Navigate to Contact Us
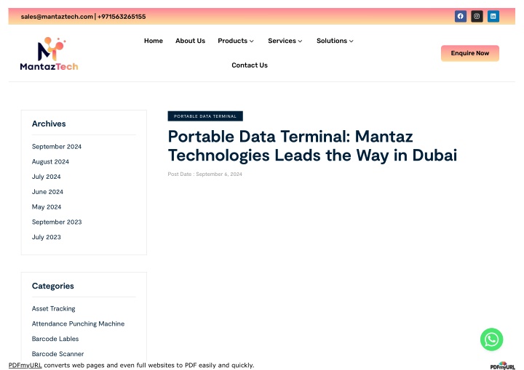 [x=250, y=65]
